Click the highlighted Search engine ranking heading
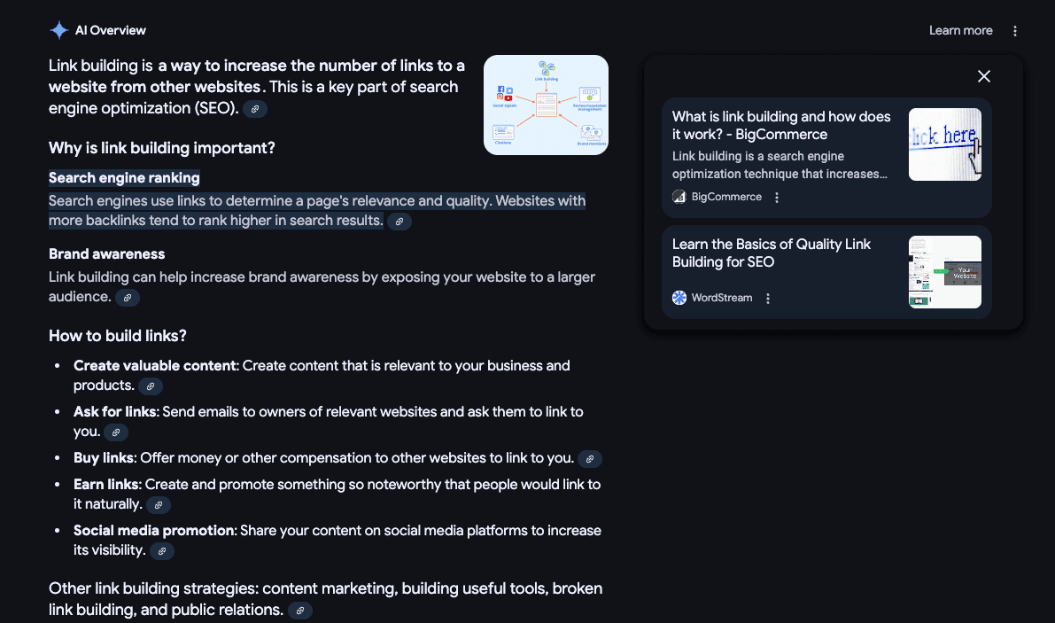1055x623 pixels. 124,178
